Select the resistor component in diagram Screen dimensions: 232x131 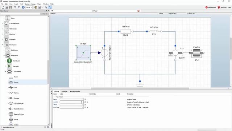(126, 31)
